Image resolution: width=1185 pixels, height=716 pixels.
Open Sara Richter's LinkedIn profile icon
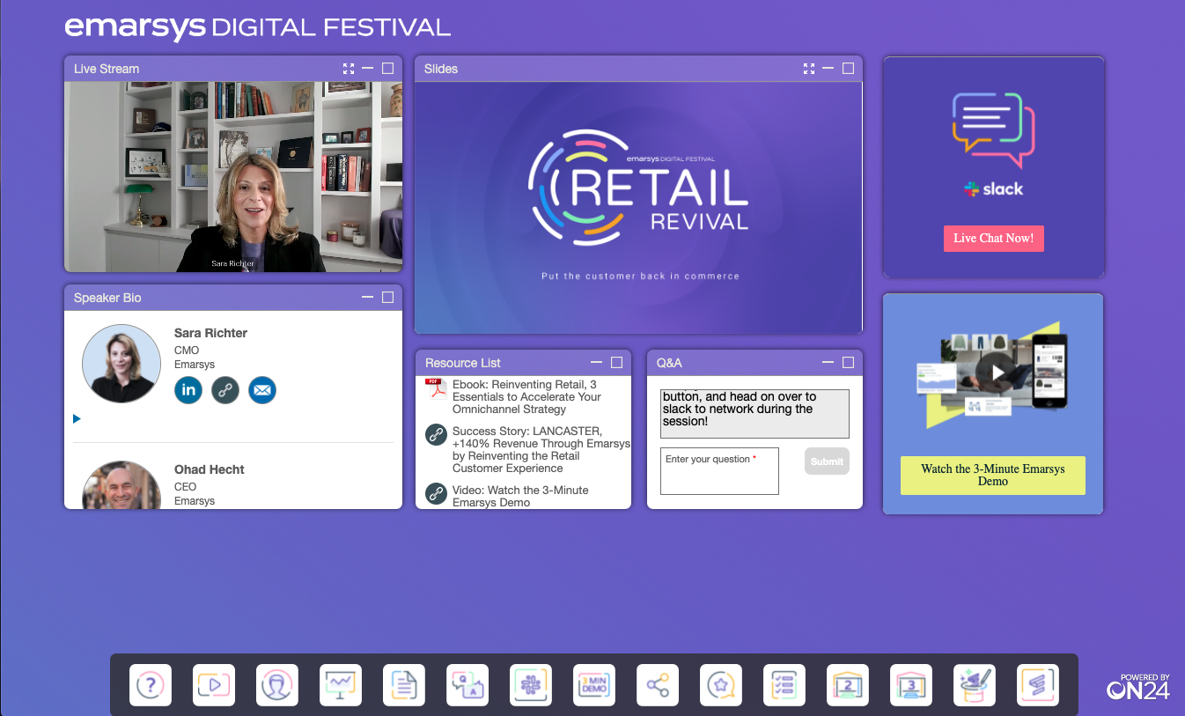pos(188,389)
